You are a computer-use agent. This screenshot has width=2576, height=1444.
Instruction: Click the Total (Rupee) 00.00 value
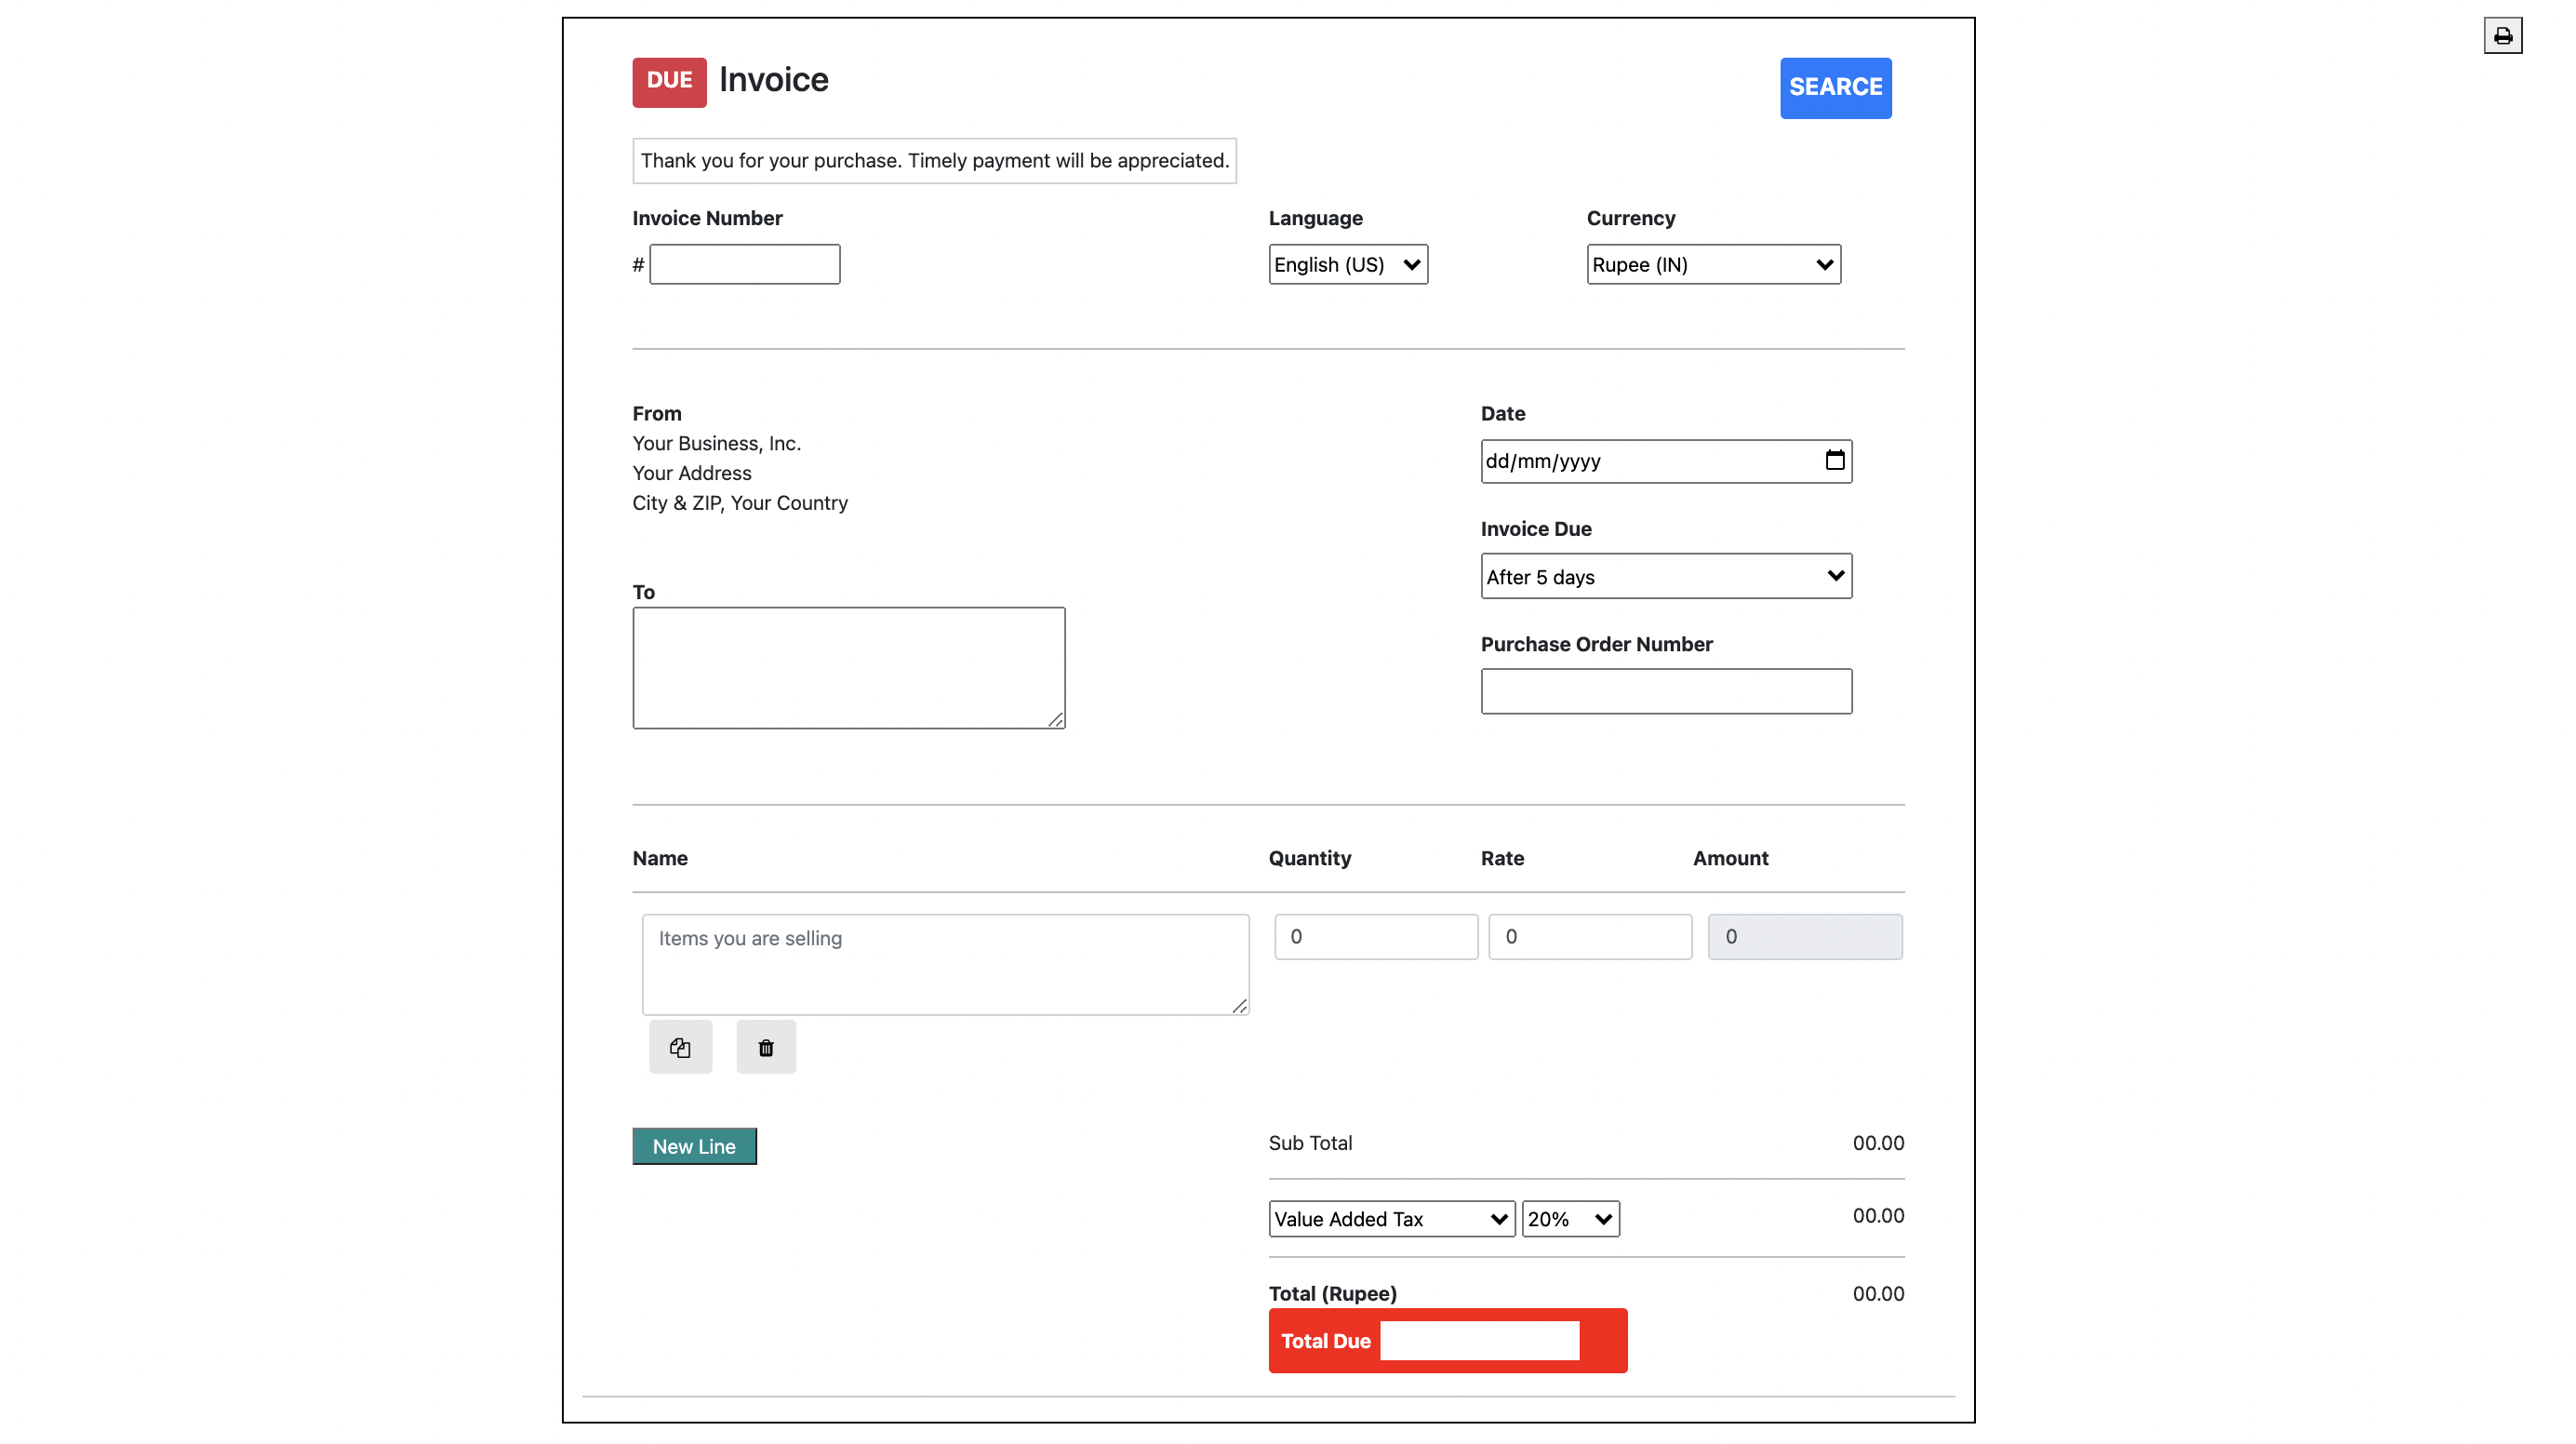(x=1878, y=1294)
